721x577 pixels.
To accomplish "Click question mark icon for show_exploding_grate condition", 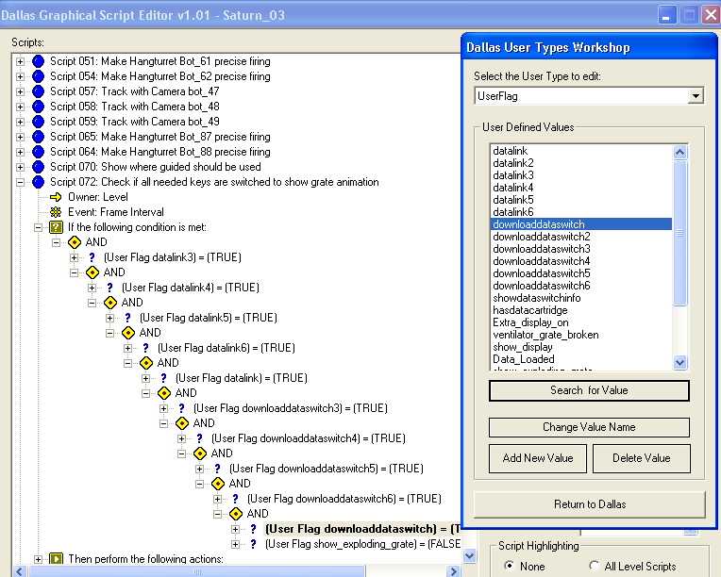I will [x=253, y=544].
